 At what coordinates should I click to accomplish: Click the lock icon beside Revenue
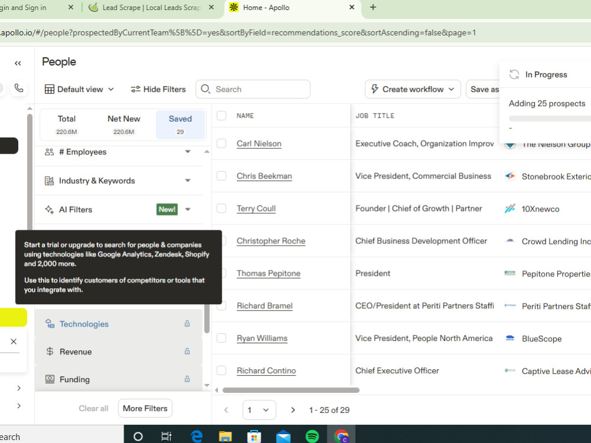(x=187, y=351)
